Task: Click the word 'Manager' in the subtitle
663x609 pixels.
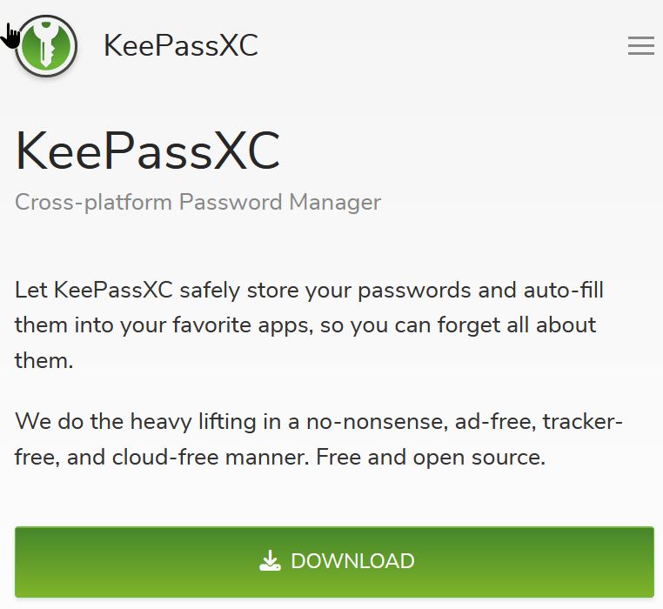Action: point(335,202)
